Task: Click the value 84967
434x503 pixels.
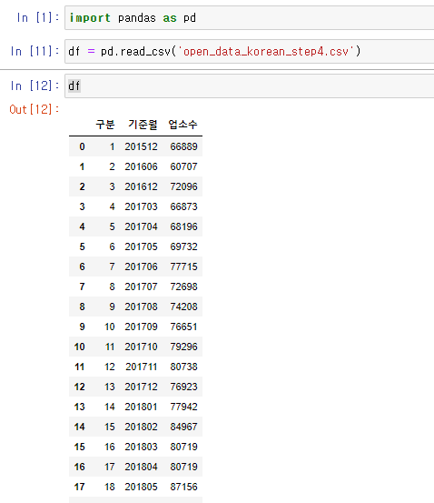Action: click(x=183, y=427)
